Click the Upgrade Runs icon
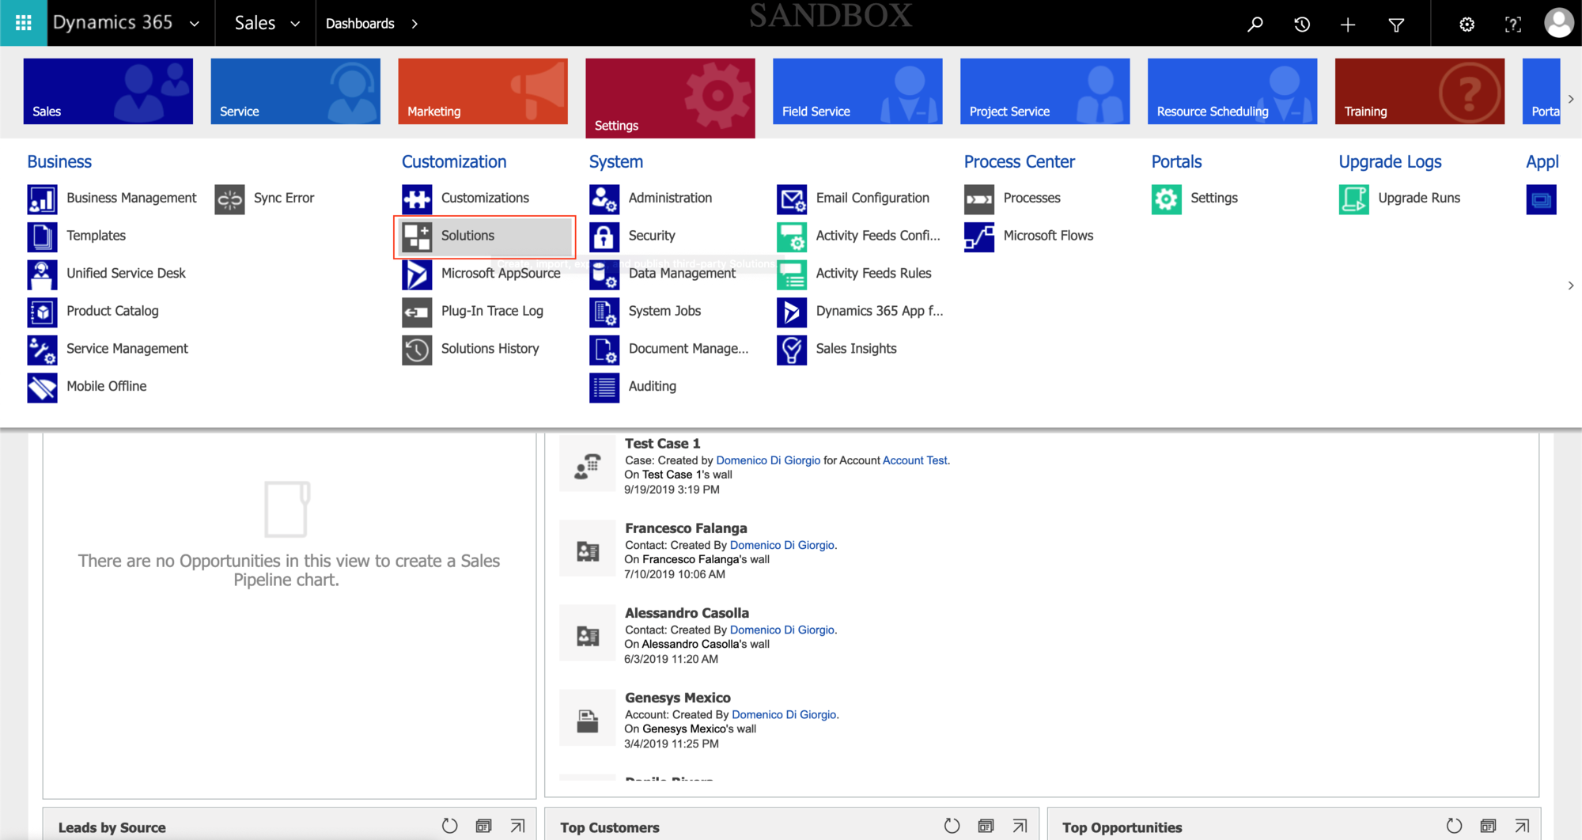This screenshot has width=1582, height=840. pos(1354,199)
